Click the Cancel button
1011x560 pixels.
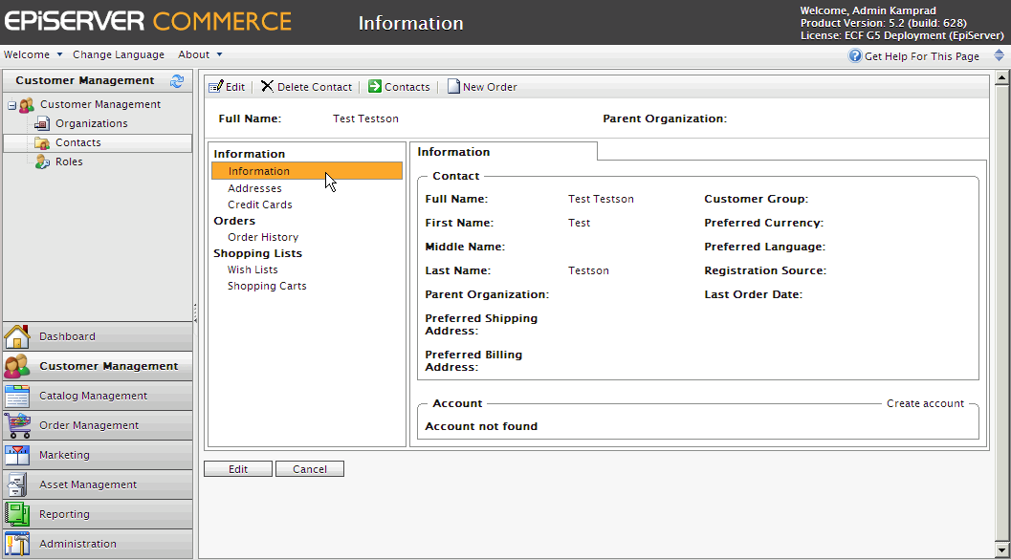click(309, 469)
